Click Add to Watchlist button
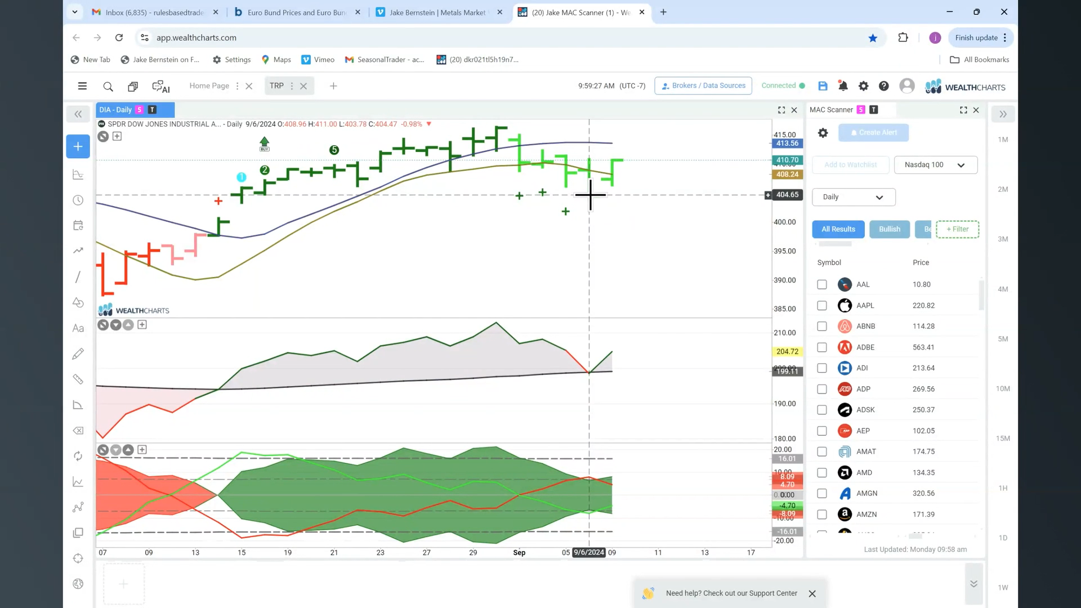The image size is (1081, 608). [851, 165]
